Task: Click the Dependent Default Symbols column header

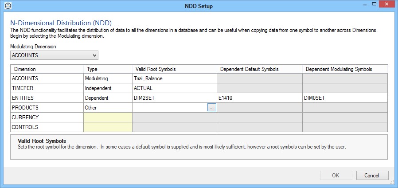Action: 259,69
